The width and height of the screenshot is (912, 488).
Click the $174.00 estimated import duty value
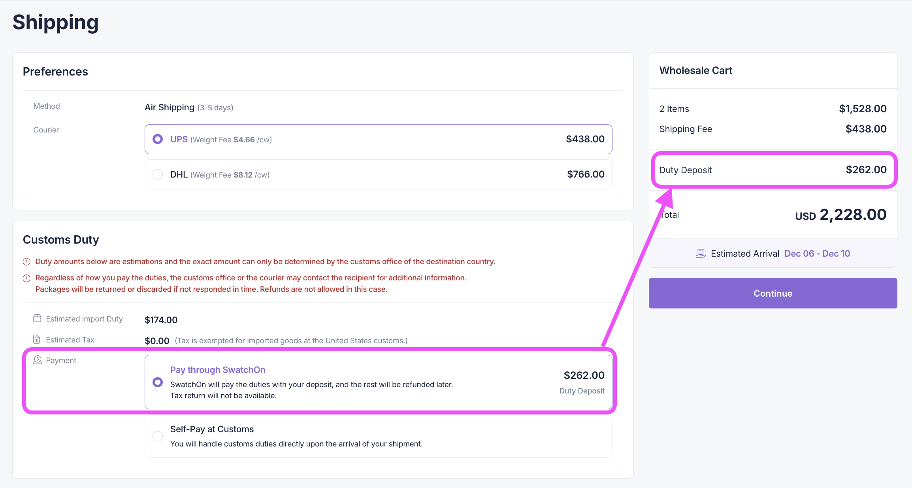[x=161, y=320]
